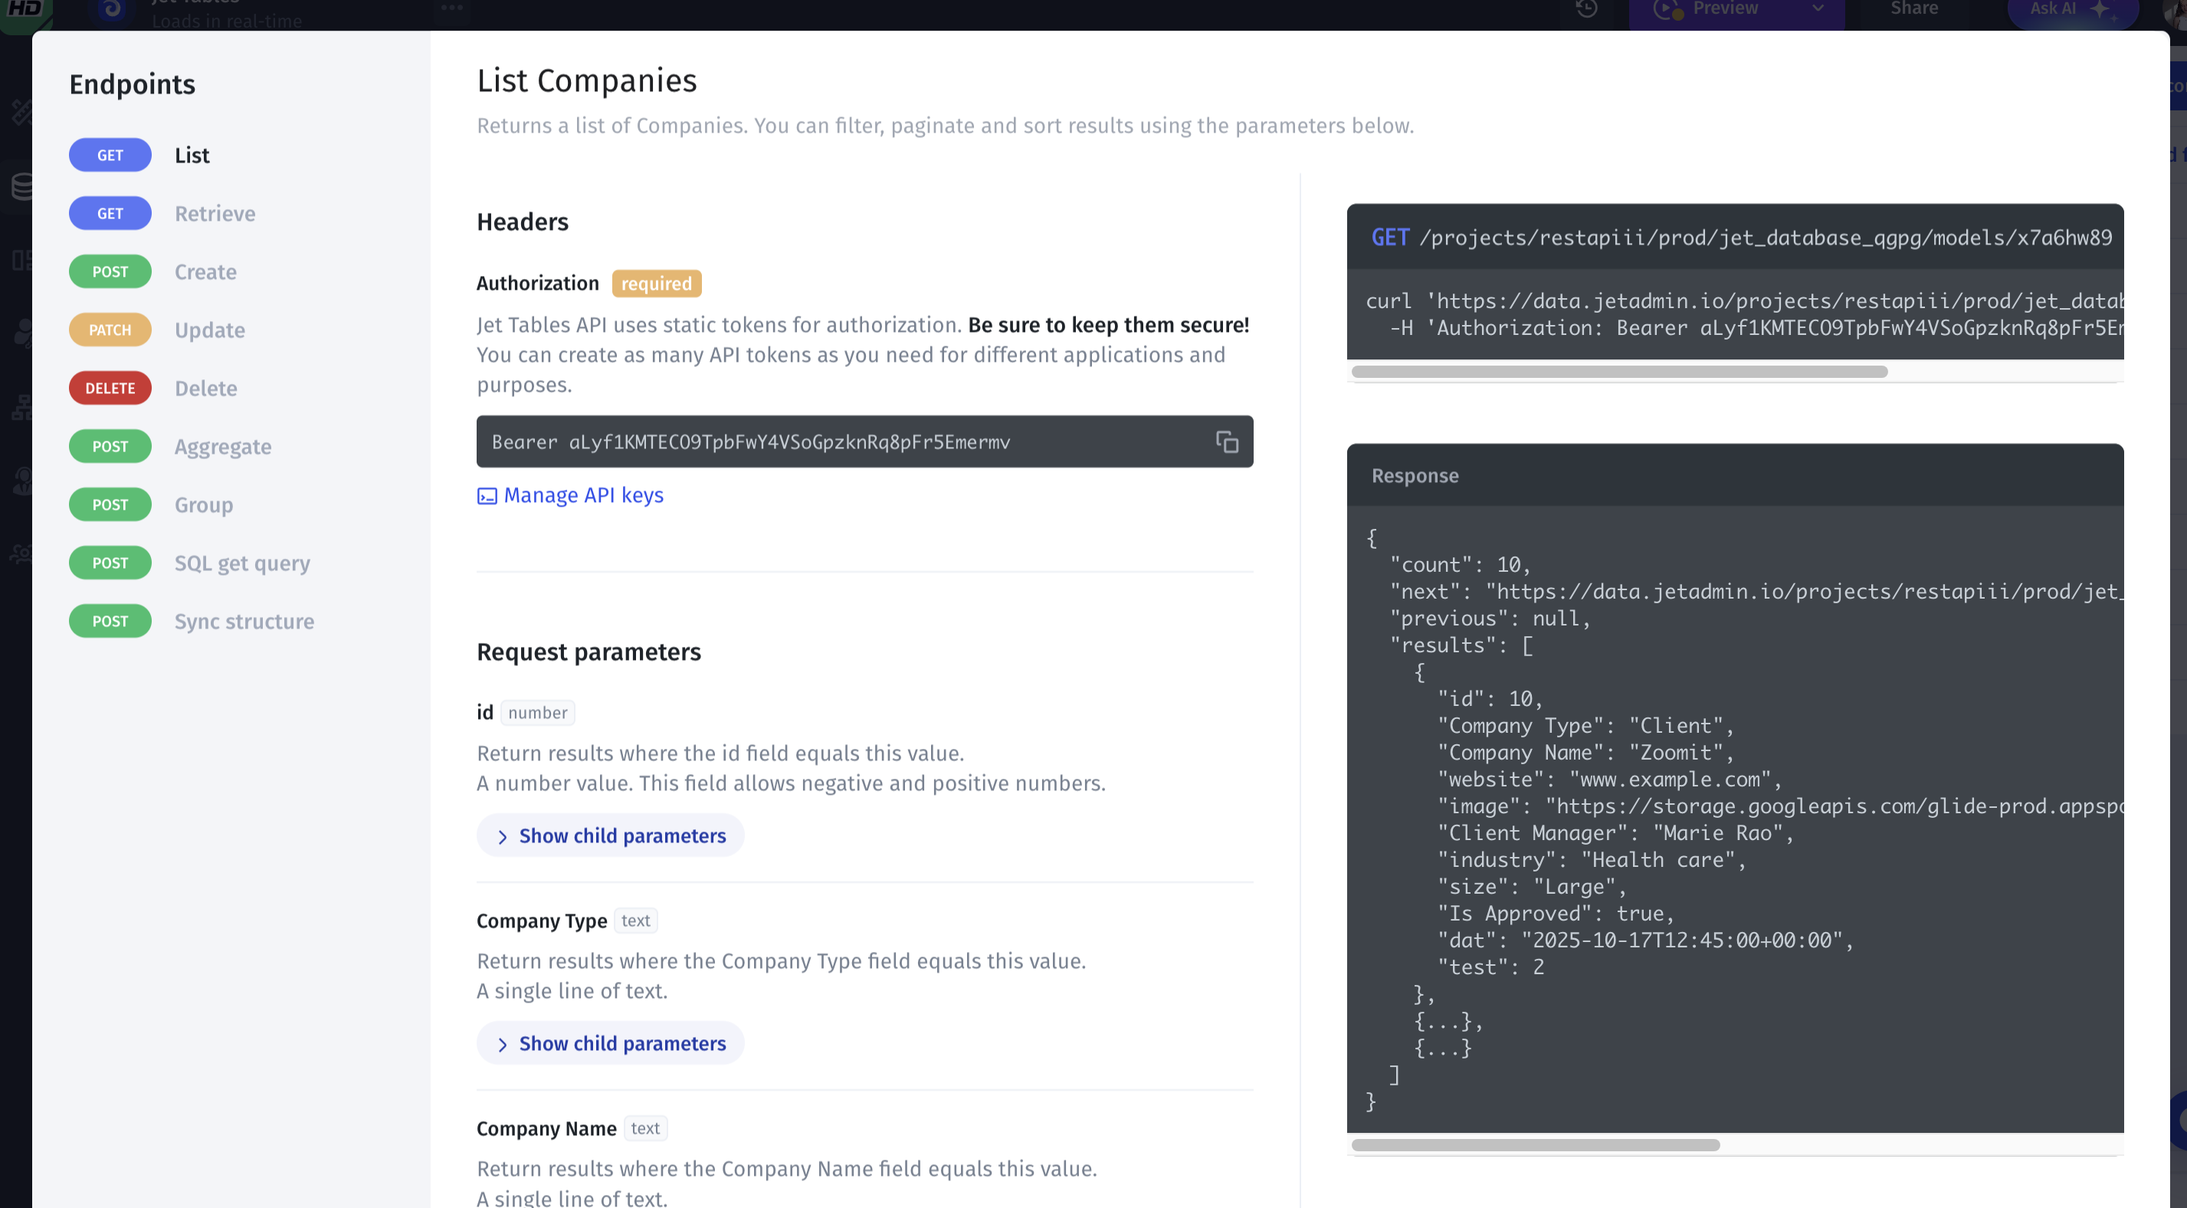The image size is (2187, 1208).
Task: Select the Retrieve endpoint
Action: [215, 213]
